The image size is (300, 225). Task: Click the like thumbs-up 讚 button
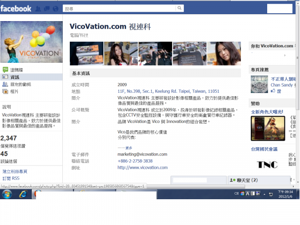click(276, 91)
